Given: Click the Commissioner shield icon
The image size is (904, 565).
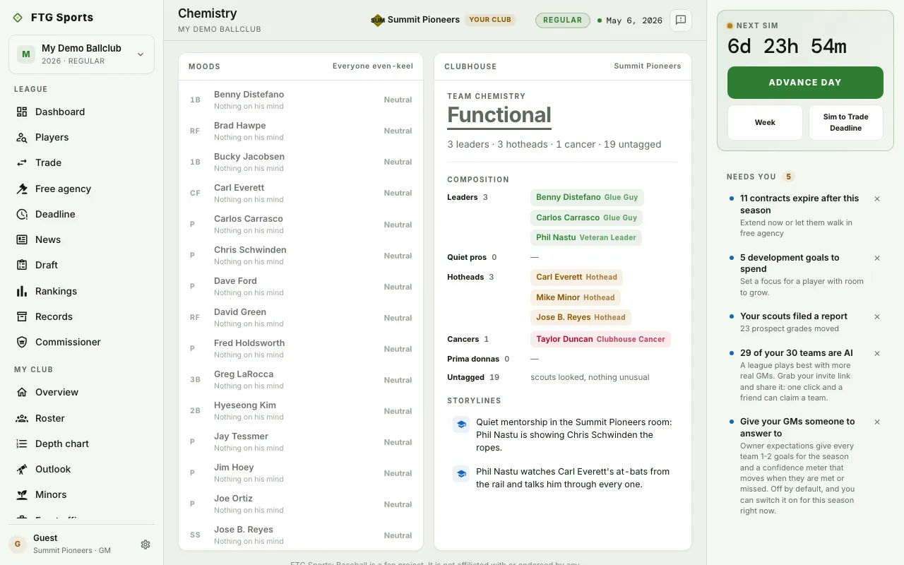Looking at the screenshot, I should pyautogui.click(x=22, y=342).
